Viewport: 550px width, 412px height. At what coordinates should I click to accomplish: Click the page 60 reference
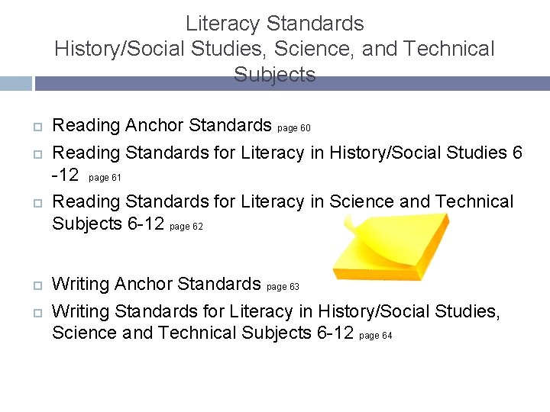[294, 128]
